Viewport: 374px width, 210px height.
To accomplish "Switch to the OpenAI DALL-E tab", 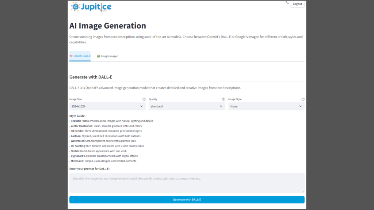I will (80, 56).
